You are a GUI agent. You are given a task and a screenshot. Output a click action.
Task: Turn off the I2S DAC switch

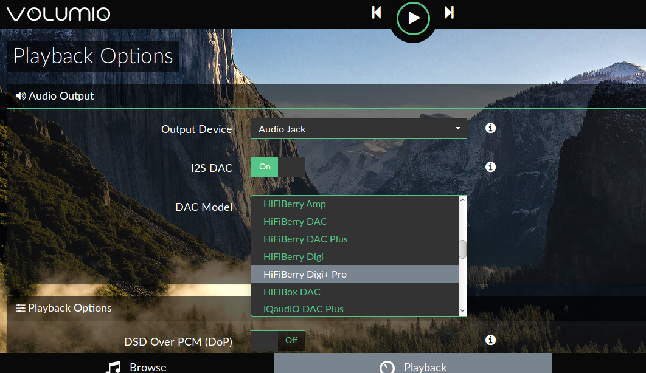point(277,167)
